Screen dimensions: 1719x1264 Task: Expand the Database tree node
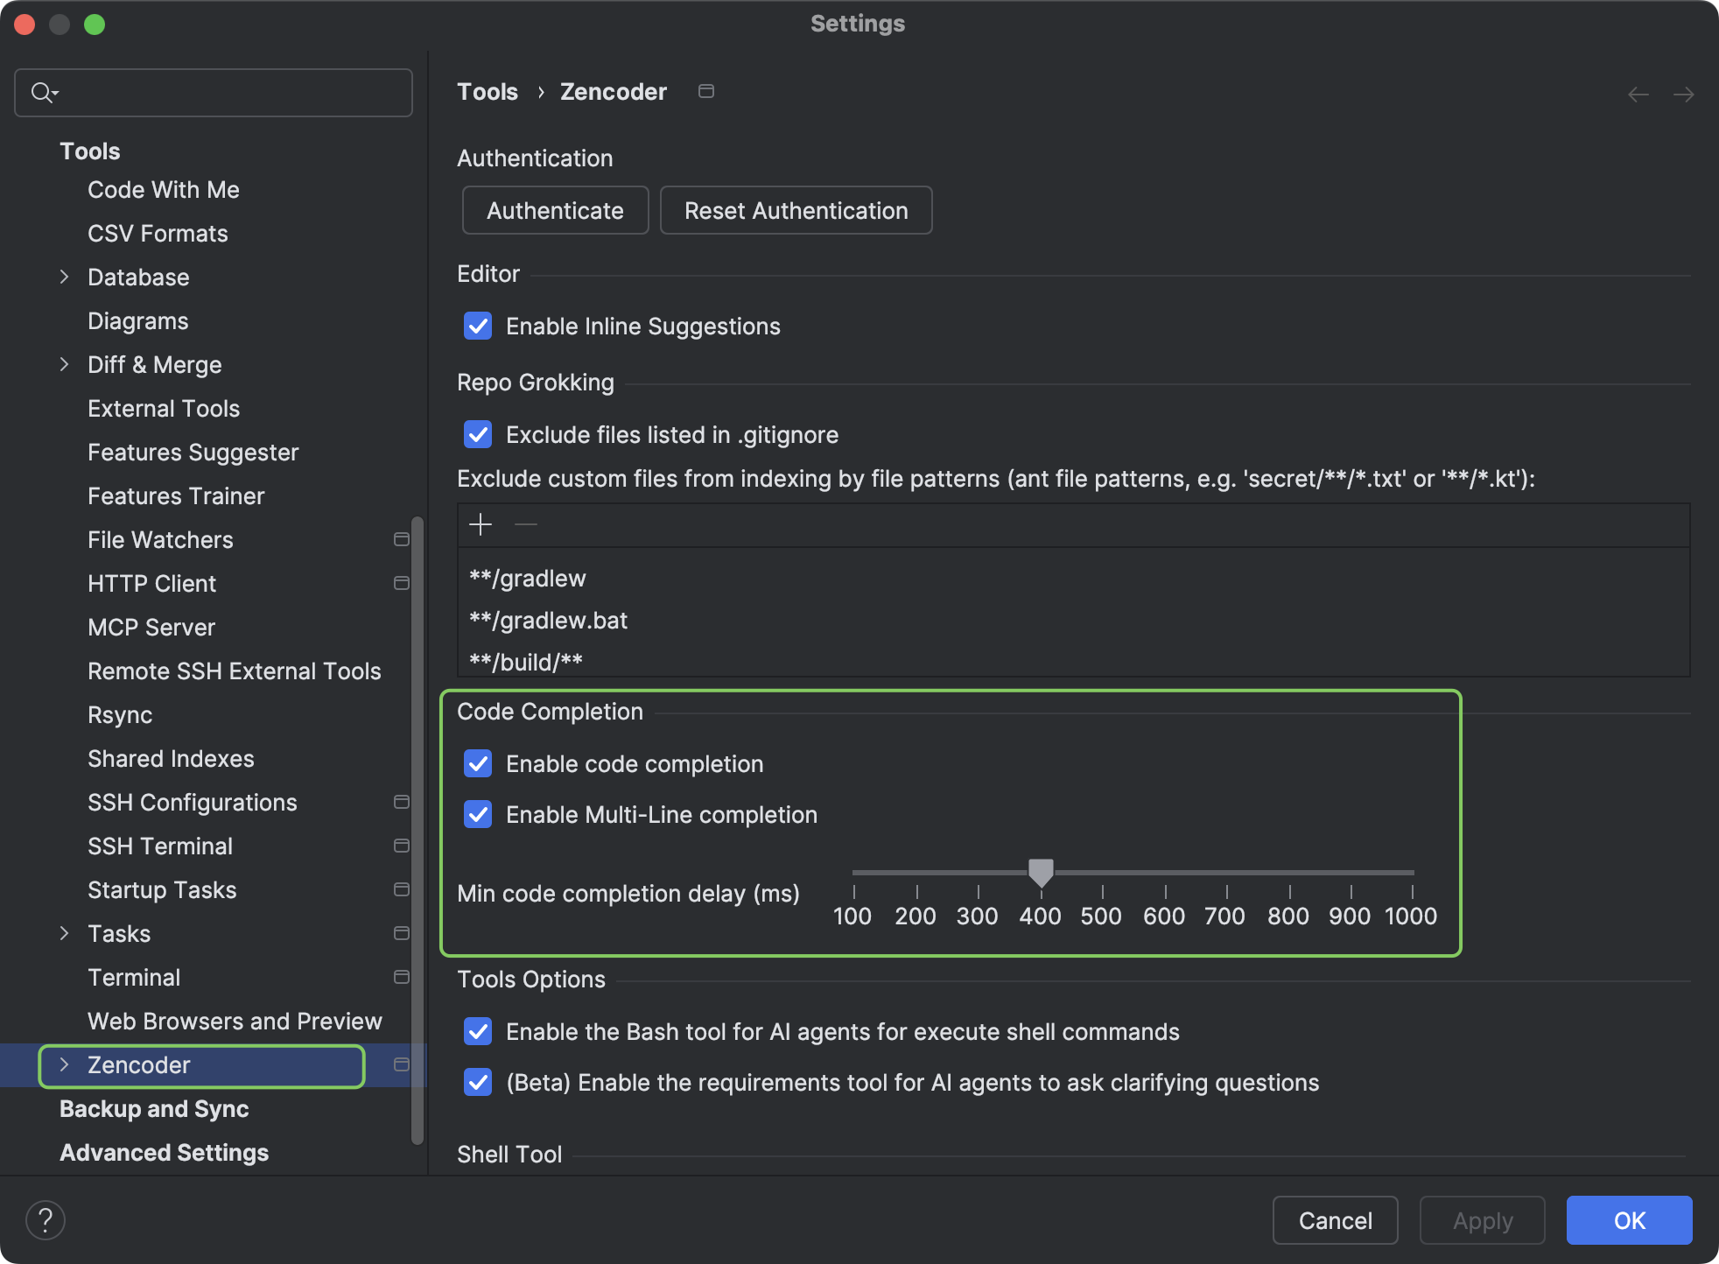pyautogui.click(x=65, y=277)
